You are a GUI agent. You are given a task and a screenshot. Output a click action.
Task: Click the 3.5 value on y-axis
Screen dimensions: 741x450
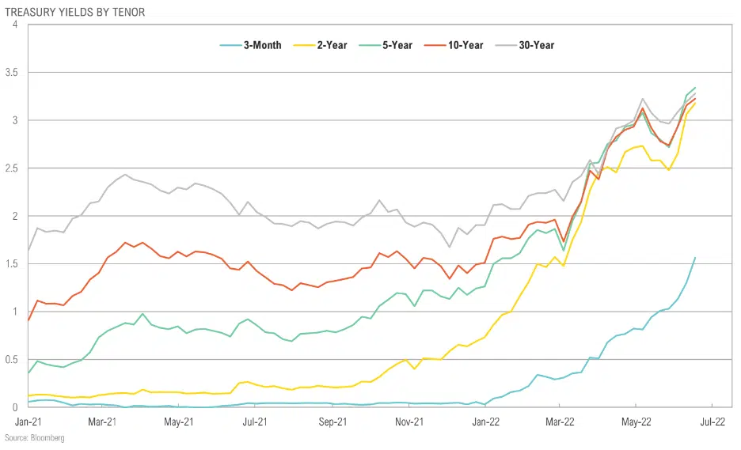click(11, 73)
